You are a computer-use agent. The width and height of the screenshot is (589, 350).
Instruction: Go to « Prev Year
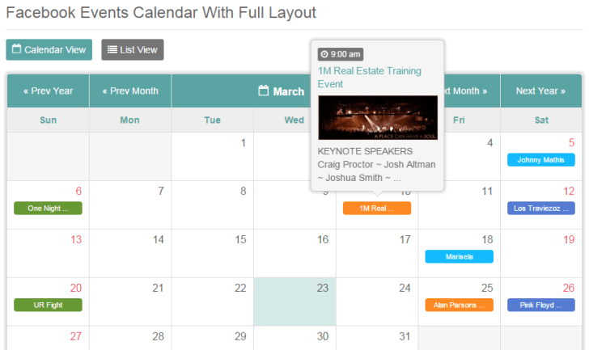(x=48, y=91)
